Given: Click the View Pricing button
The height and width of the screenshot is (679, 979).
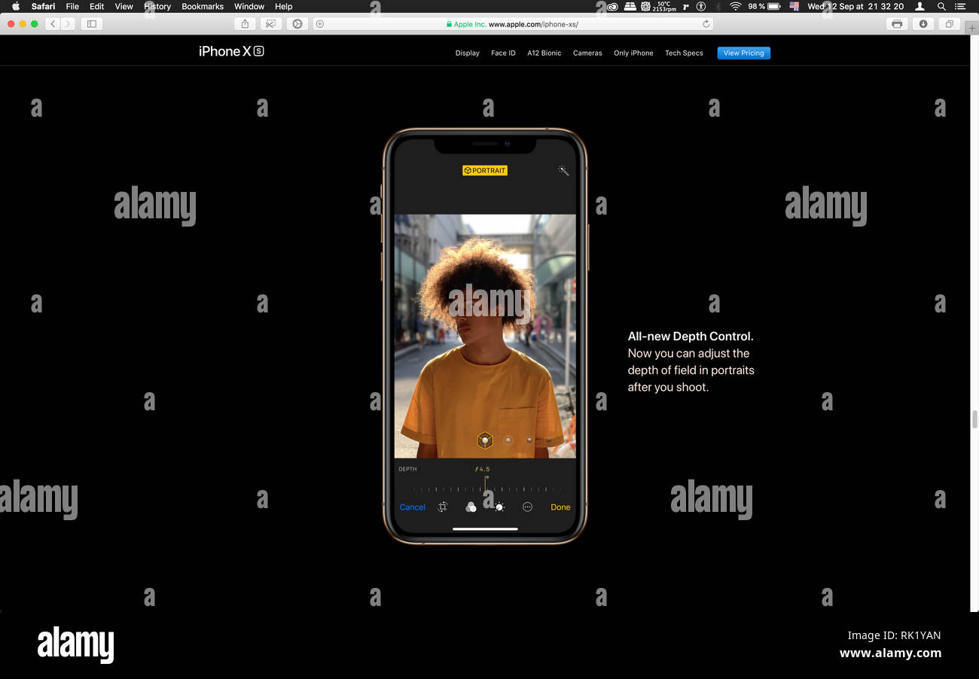Looking at the screenshot, I should [743, 53].
